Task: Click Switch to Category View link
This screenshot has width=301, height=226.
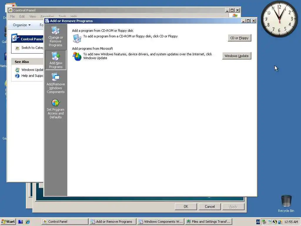Action: 32,48
